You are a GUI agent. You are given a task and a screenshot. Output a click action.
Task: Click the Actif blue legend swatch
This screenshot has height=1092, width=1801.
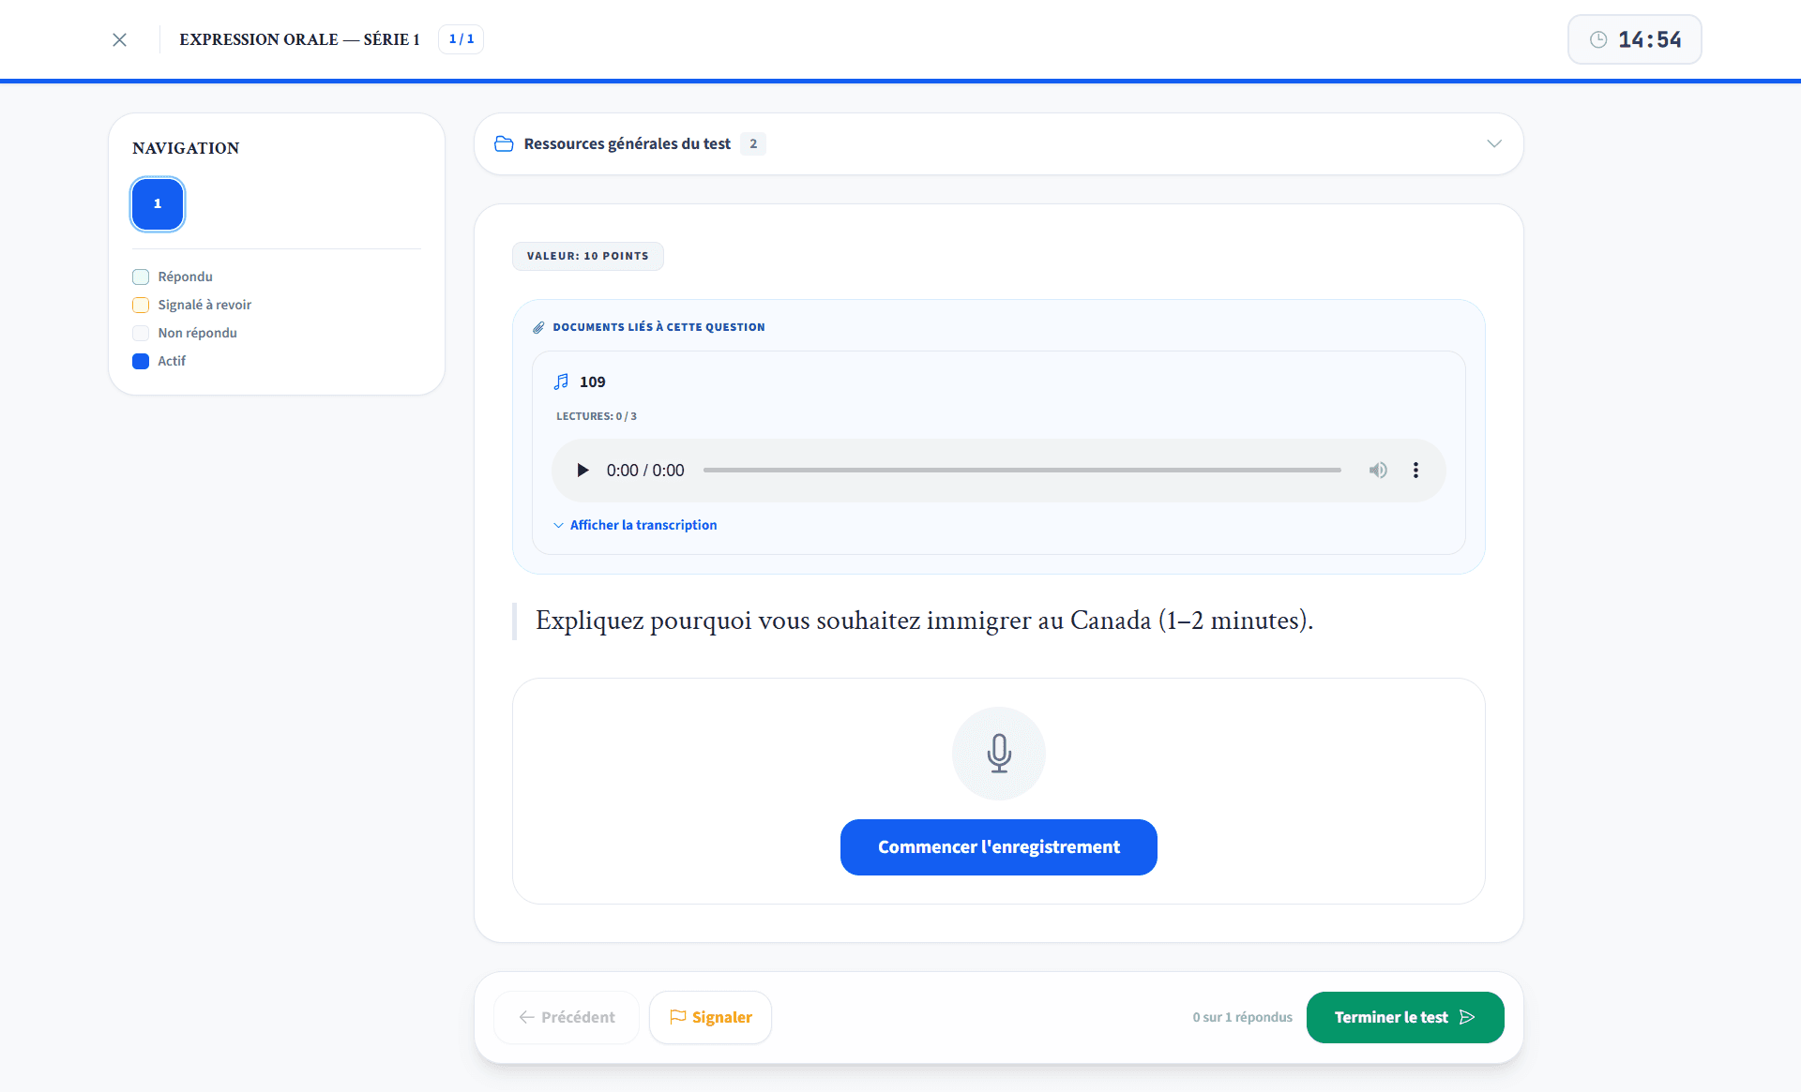(x=141, y=361)
